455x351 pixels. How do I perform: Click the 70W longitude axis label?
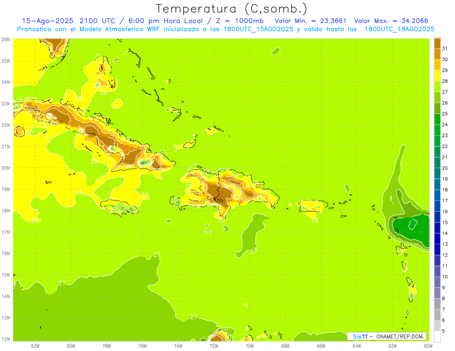coord(249,345)
